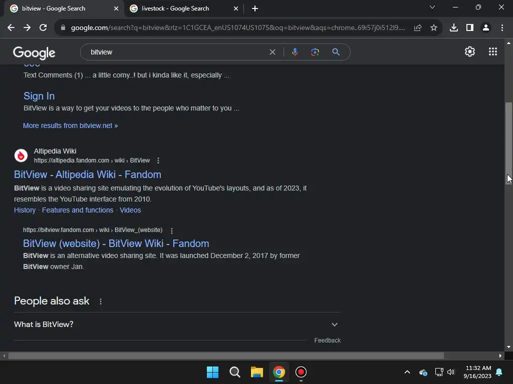This screenshot has width=513, height=384.
Task: Click the bitview.fandom.com URL breadcrumb
Action: [93, 230]
